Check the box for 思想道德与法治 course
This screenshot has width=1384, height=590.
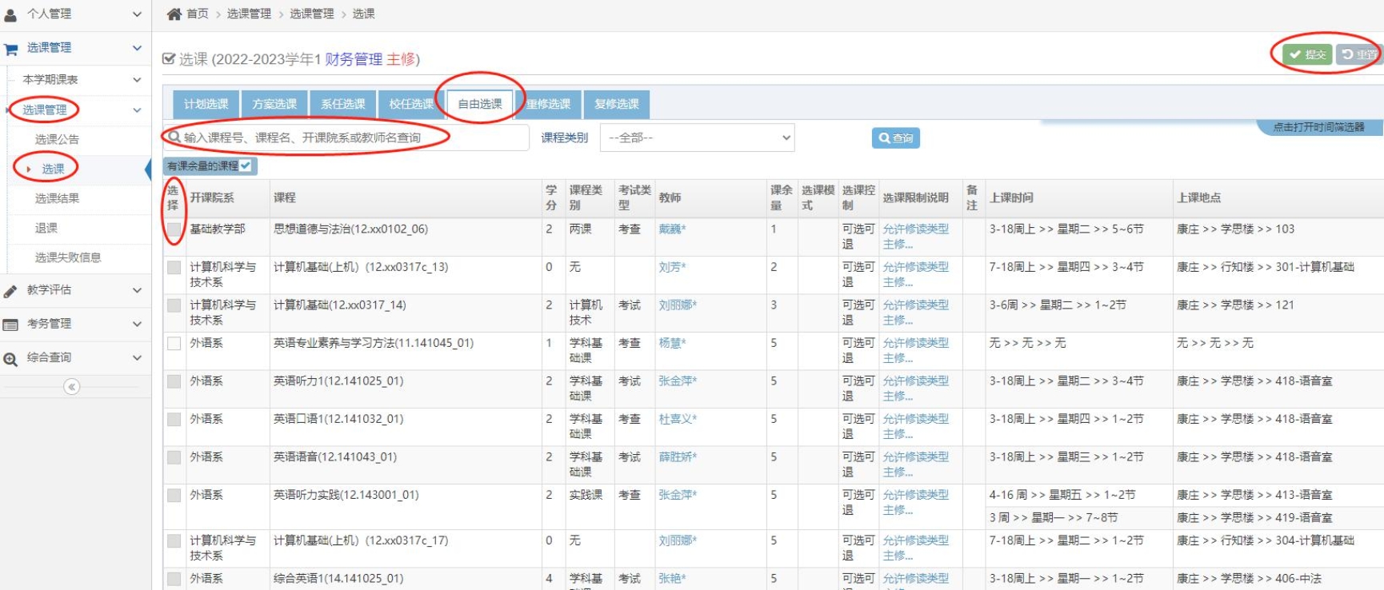pos(174,229)
